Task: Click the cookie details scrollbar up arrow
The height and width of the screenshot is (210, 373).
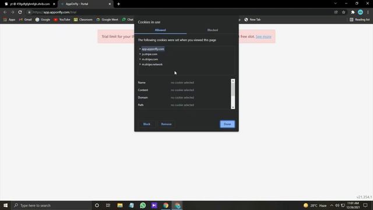Action: coord(233,81)
